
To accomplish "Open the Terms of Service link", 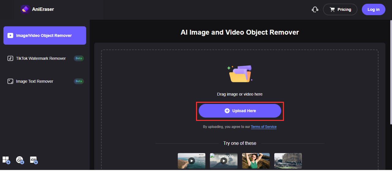I will [x=264, y=127].
